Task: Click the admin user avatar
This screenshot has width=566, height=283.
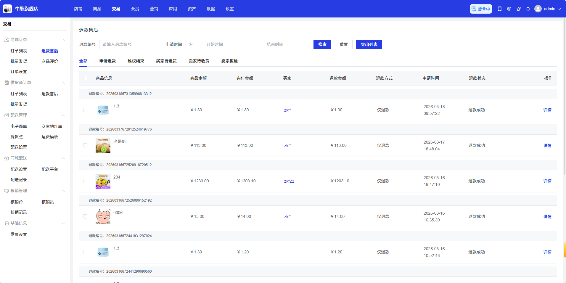Action: tap(538, 9)
